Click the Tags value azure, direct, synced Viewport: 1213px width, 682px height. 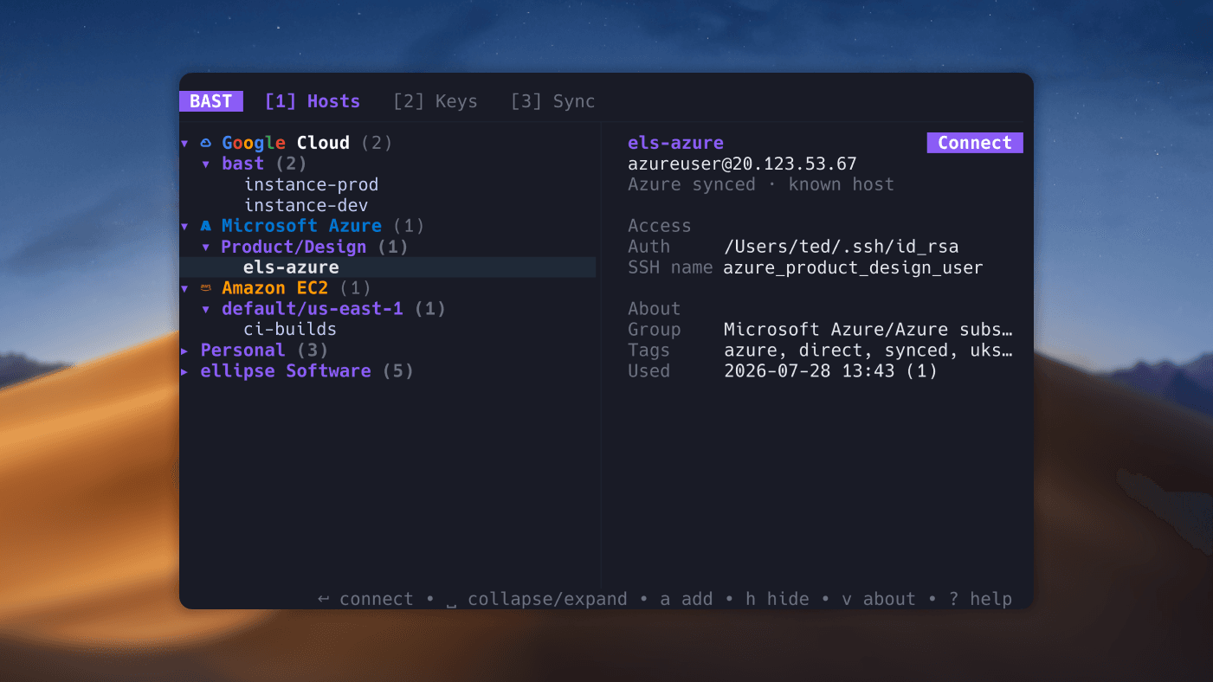(x=868, y=351)
